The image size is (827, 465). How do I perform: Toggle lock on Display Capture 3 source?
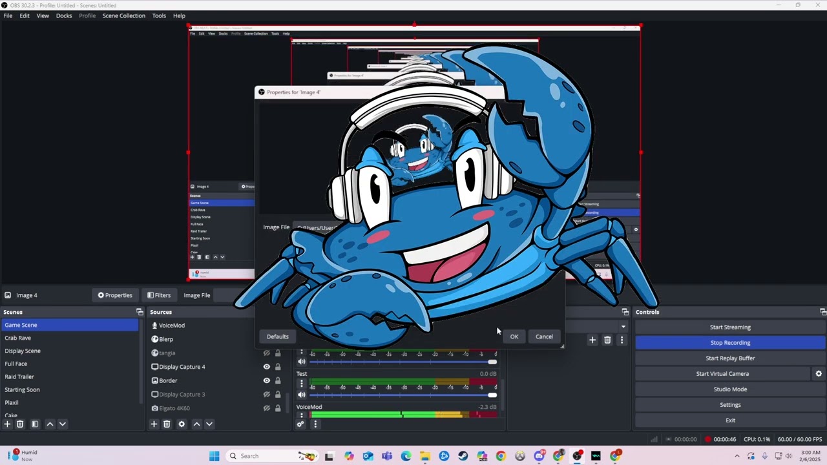pos(278,395)
